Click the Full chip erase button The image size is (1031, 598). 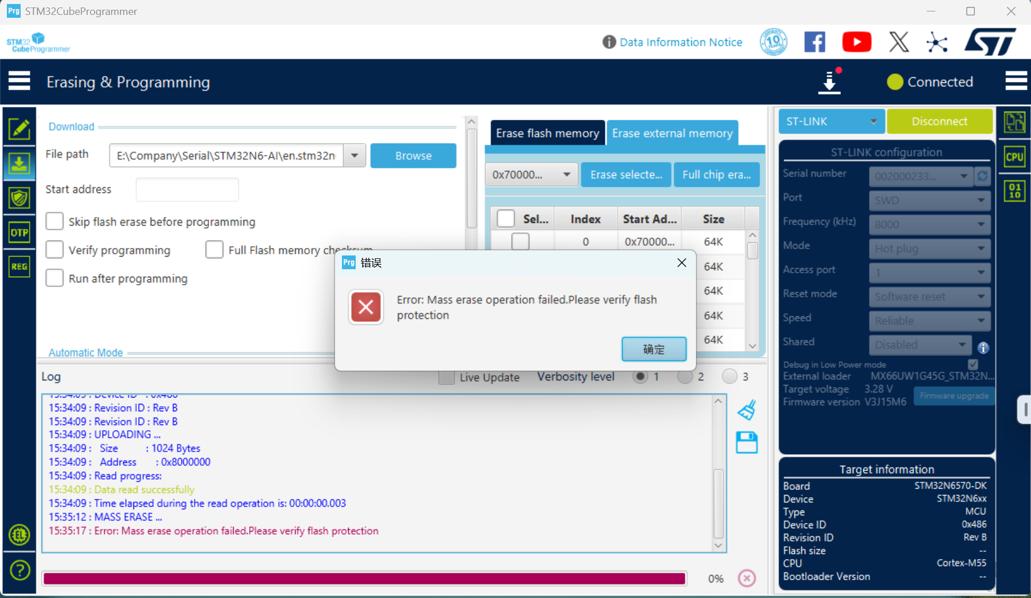[717, 175]
